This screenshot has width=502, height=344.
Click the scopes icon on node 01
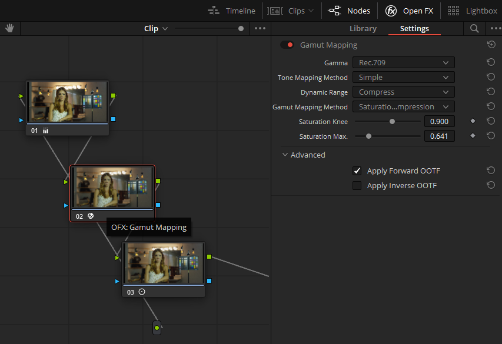(46, 131)
